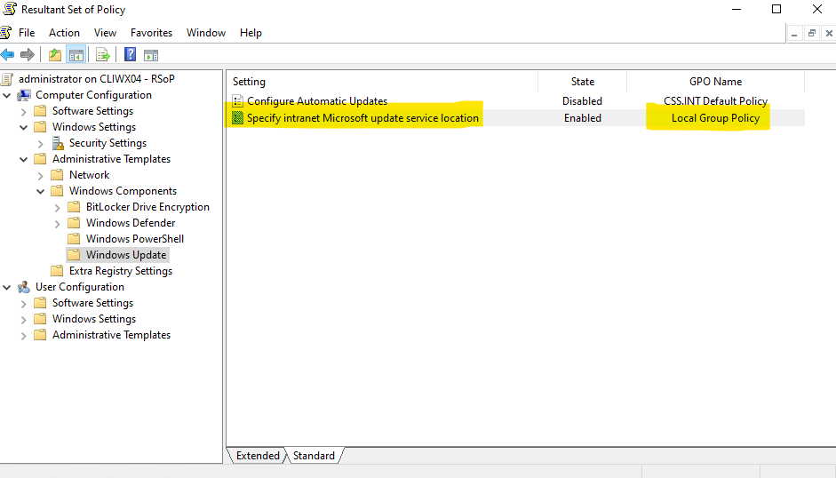The height and width of the screenshot is (478, 836).
Task: Sort by the Setting column header
Action: pos(383,82)
